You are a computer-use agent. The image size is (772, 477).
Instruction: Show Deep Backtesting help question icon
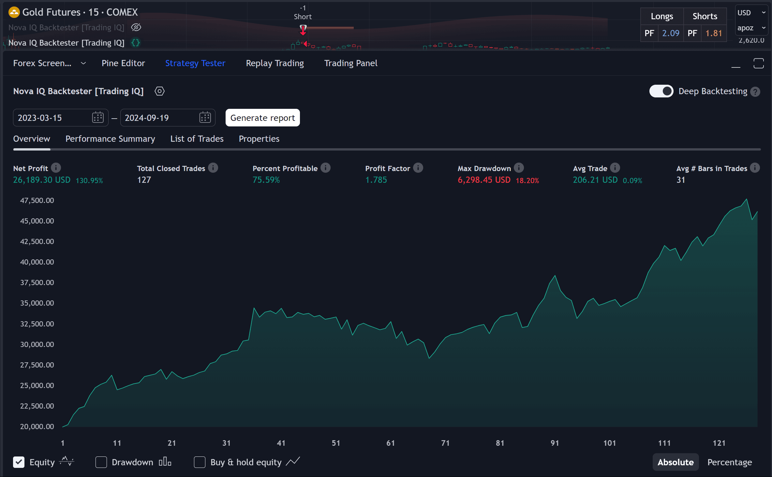coord(755,92)
